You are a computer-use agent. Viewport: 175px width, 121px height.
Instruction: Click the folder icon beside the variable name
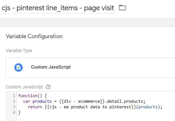click(x=122, y=8)
